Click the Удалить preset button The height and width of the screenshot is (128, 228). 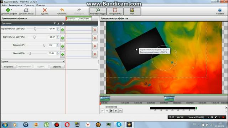(41, 66)
